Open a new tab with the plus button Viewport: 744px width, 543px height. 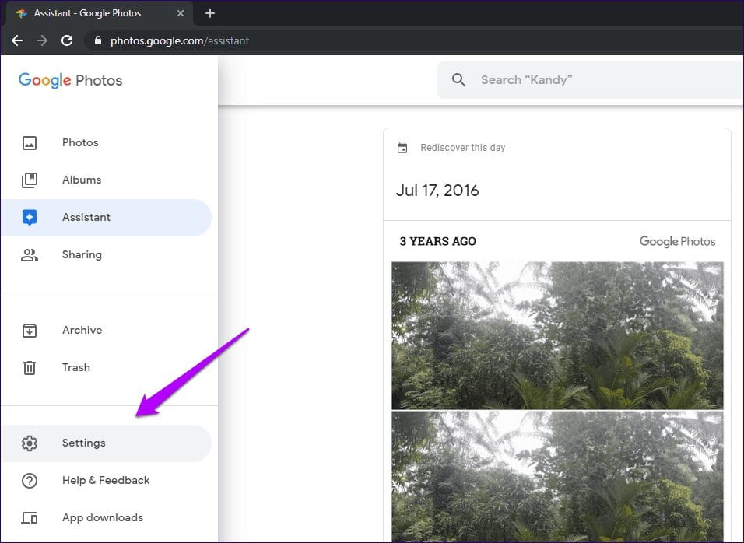pos(210,13)
